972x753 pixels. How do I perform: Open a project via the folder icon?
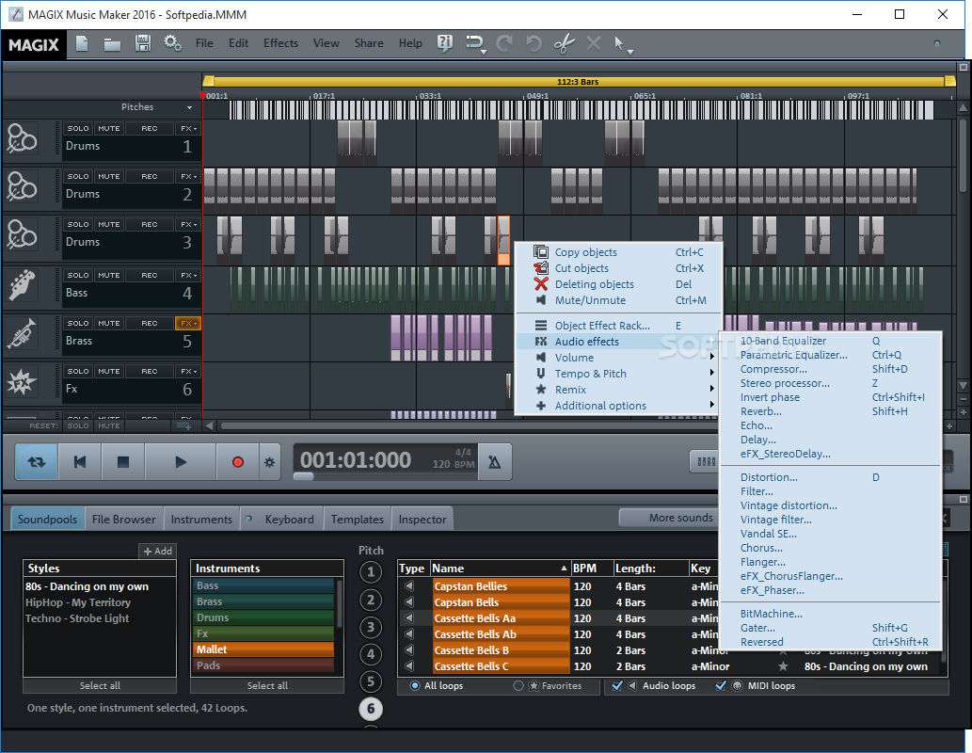112,44
